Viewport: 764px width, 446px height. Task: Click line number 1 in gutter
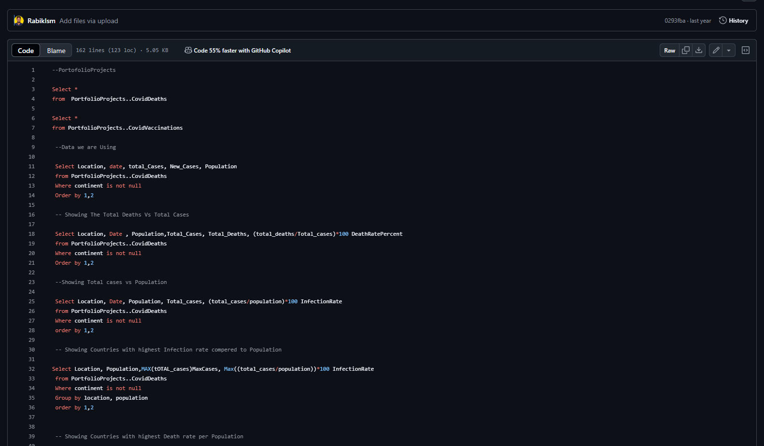pyautogui.click(x=33, y=70)
